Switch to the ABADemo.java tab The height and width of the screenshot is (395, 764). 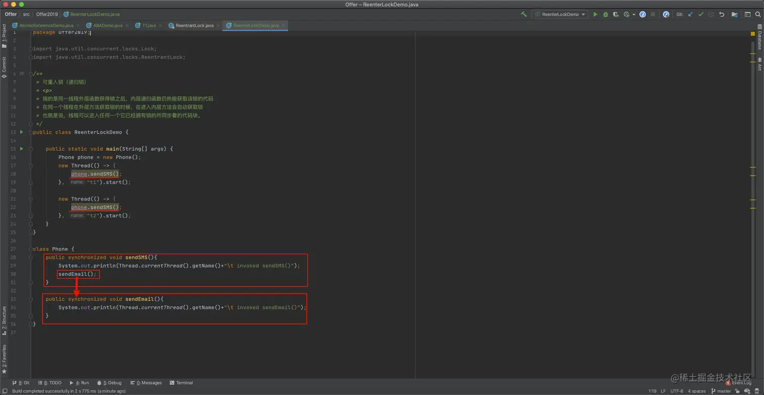(108, 25)
